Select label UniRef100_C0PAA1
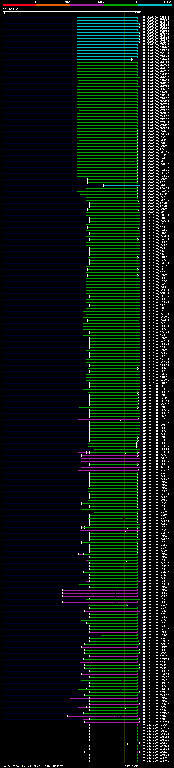Image resolution: width=174 pixels, height=768 pixels. (x=156, y=60)
